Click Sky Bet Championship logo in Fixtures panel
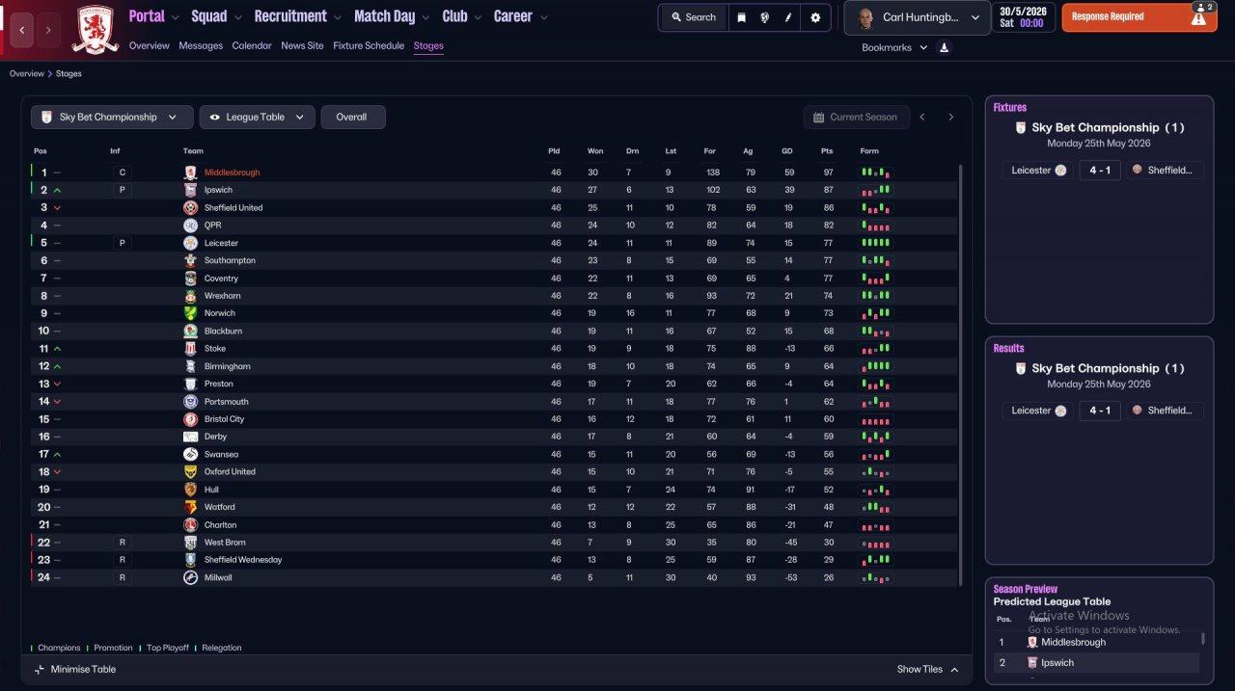The width and height of the screenshot is (1235, 691). [1021, 127]
